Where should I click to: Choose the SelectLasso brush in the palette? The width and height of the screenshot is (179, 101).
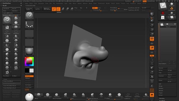pyautogui.click(x=7, y=32)
